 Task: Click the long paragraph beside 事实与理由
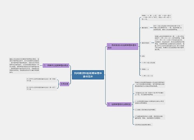[x=170, y=43]
